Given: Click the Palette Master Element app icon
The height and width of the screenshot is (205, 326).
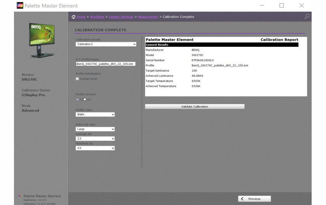Looking at the screenshot, I should 20,5.
